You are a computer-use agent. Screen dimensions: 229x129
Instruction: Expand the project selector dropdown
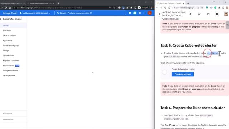point(35,13)
